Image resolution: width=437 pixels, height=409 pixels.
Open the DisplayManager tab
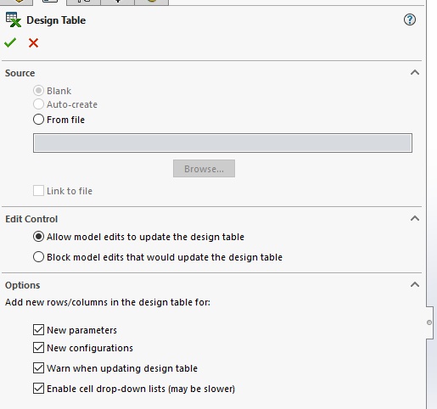pyautogui.click(x=152, y=2)
